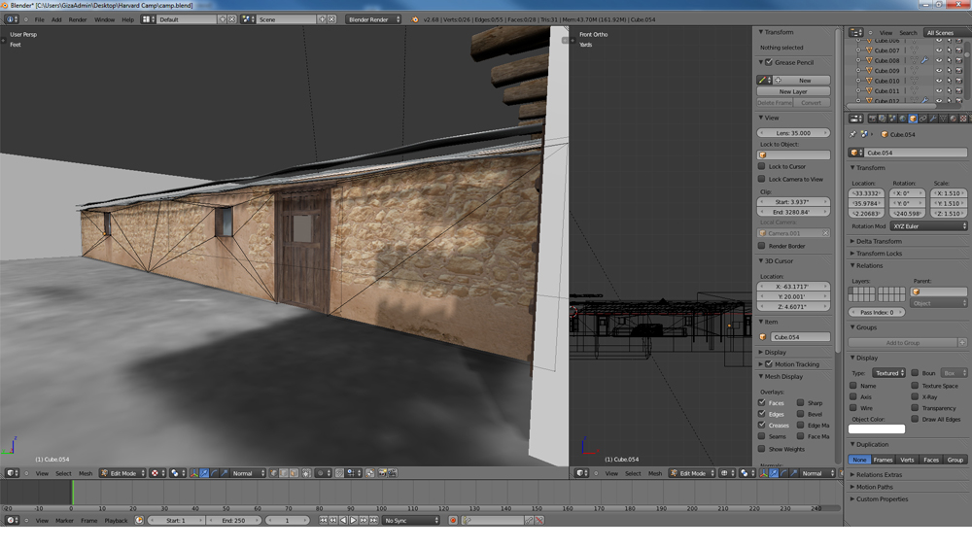Click the Blender logo info editor icon
Screen dimensions: 972x549
tap(414, 19)
